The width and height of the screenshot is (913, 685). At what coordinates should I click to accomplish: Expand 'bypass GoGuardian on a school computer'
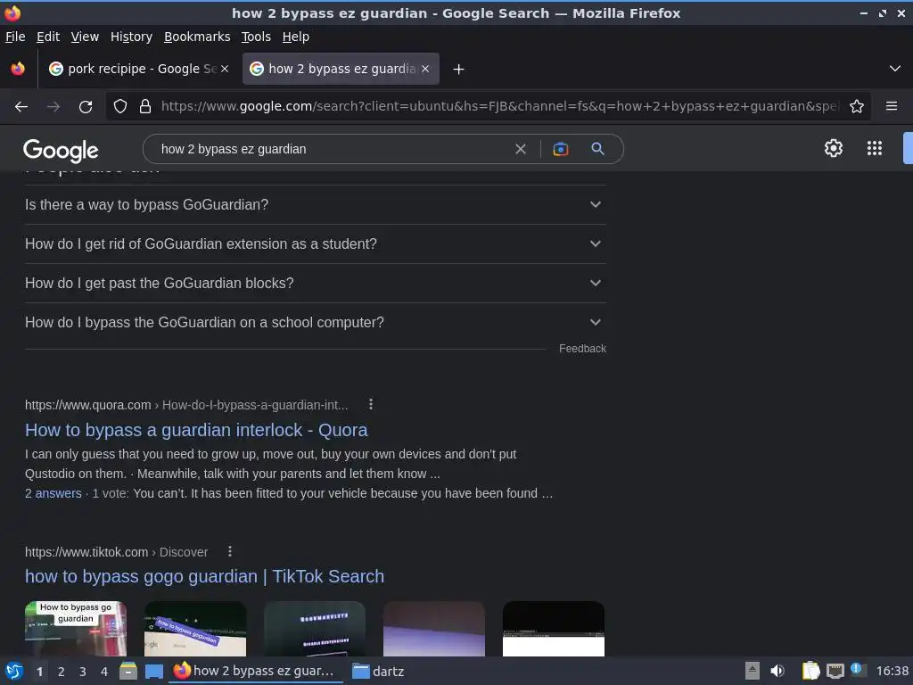pyautogui.click(x=315, y=322)
